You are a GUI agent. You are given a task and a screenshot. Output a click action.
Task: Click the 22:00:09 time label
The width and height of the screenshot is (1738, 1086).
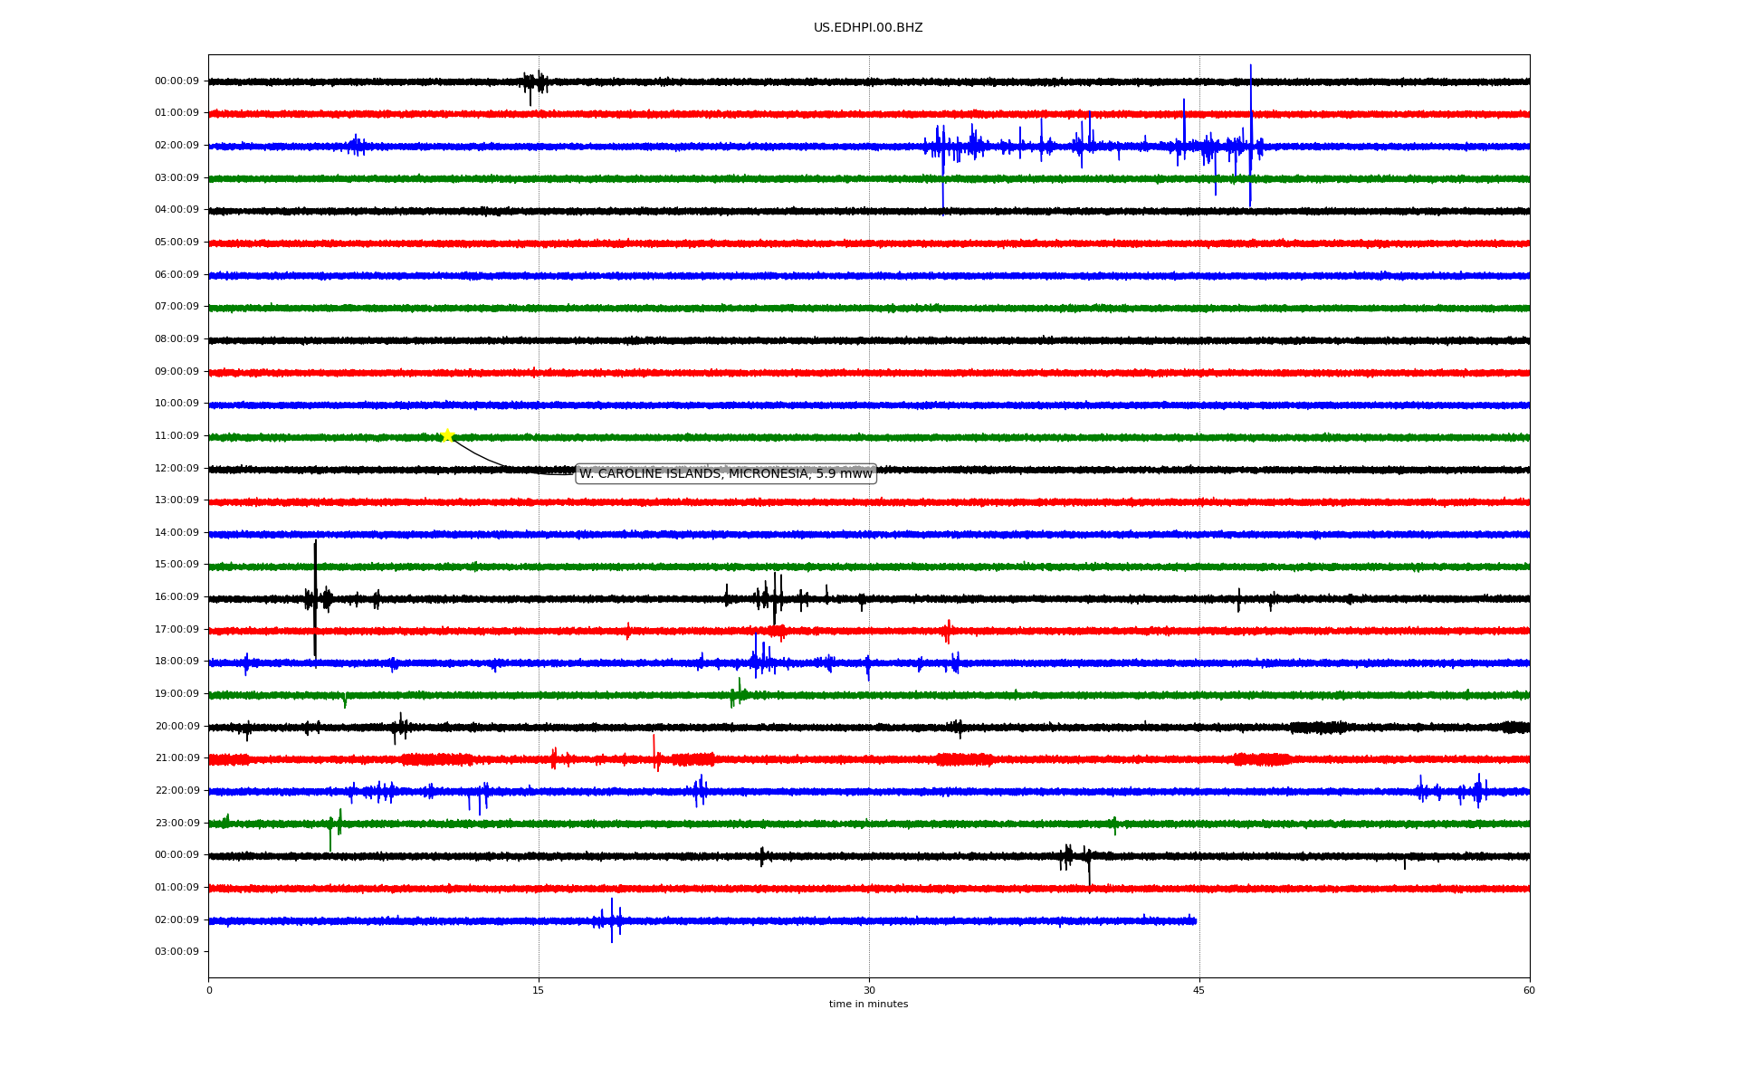tap(177, 791)
